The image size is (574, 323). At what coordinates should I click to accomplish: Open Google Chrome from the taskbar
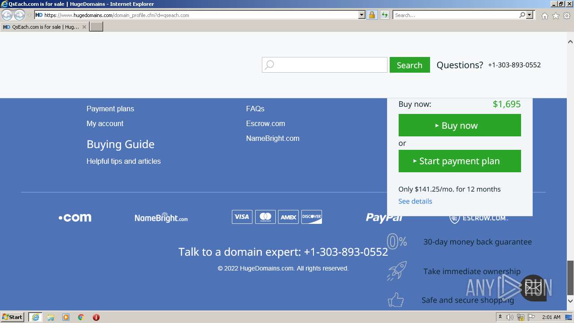[x=81, y=317]
